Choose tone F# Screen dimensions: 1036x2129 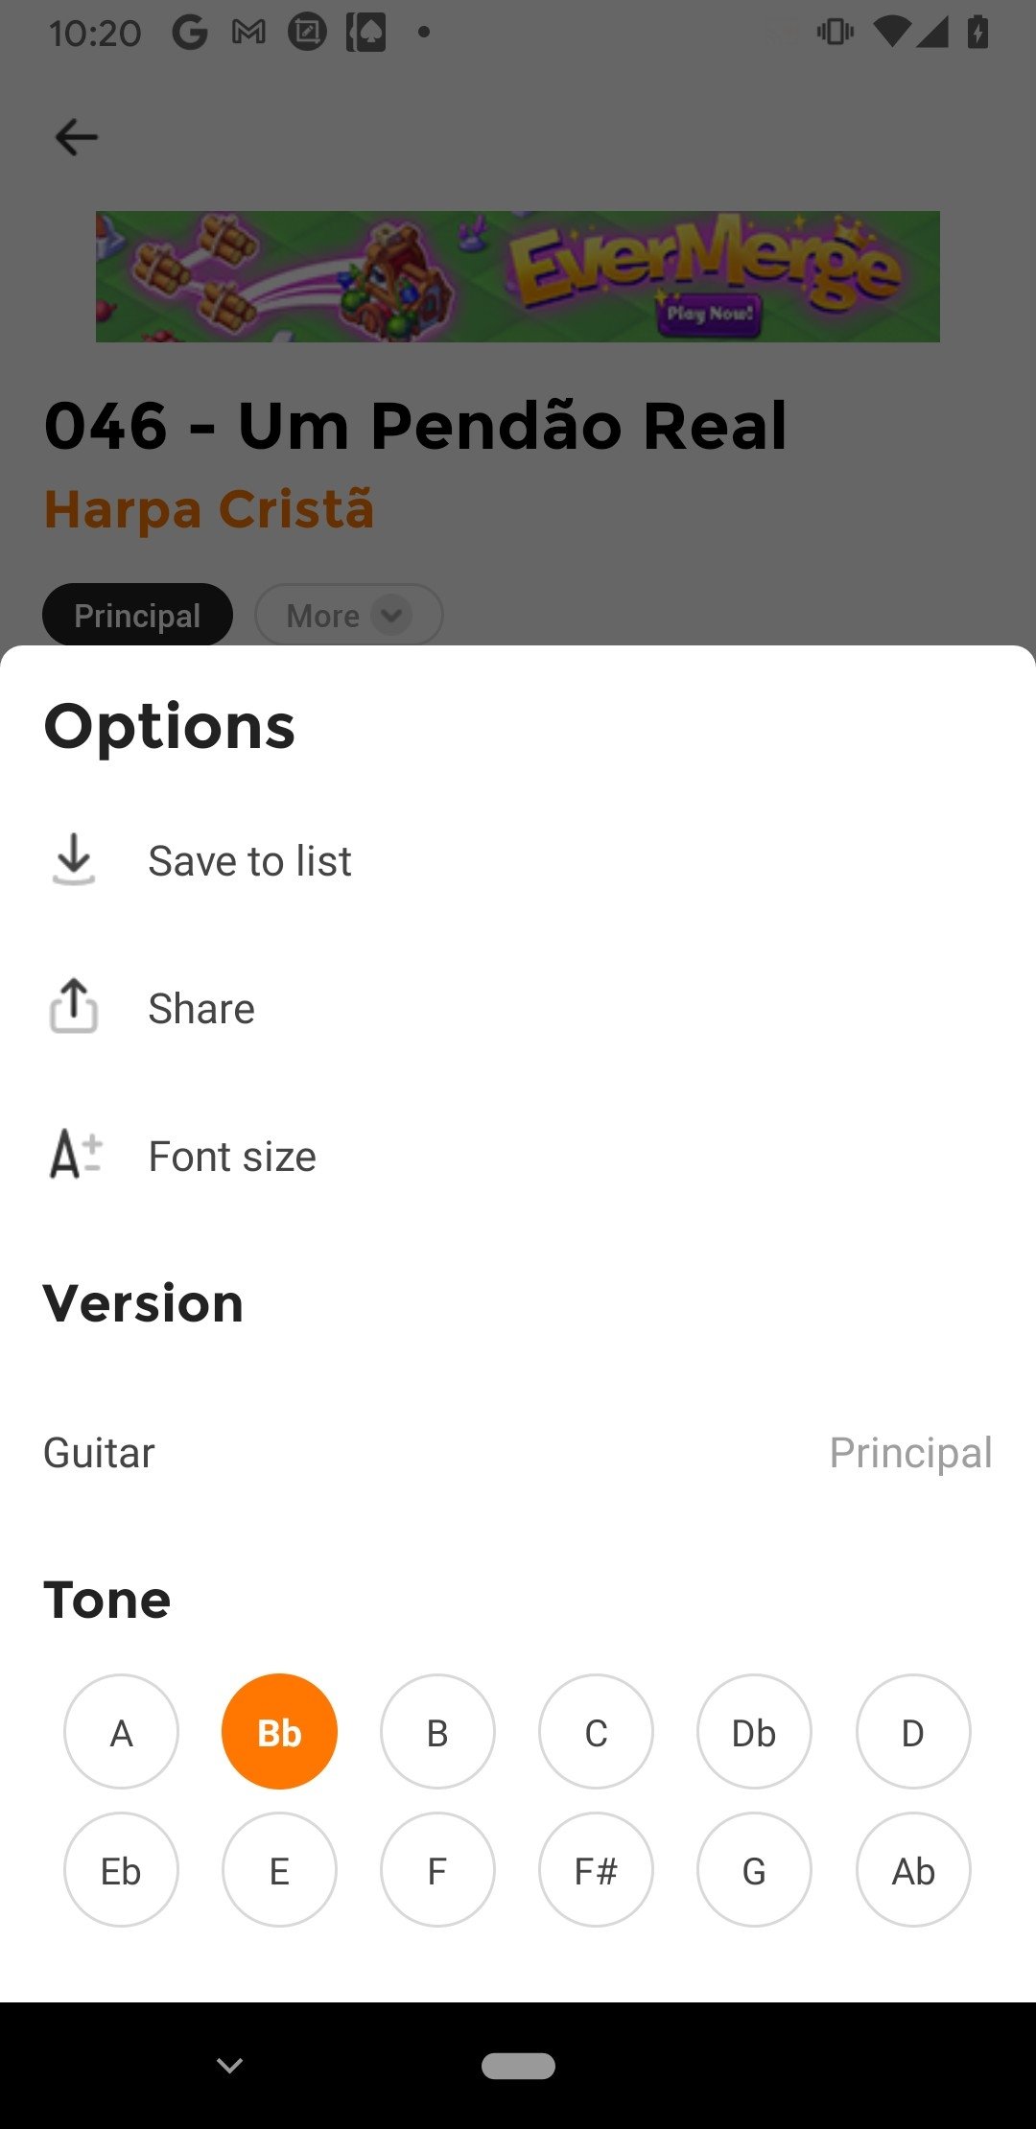pyautogui.click(x=596, y=1870)
